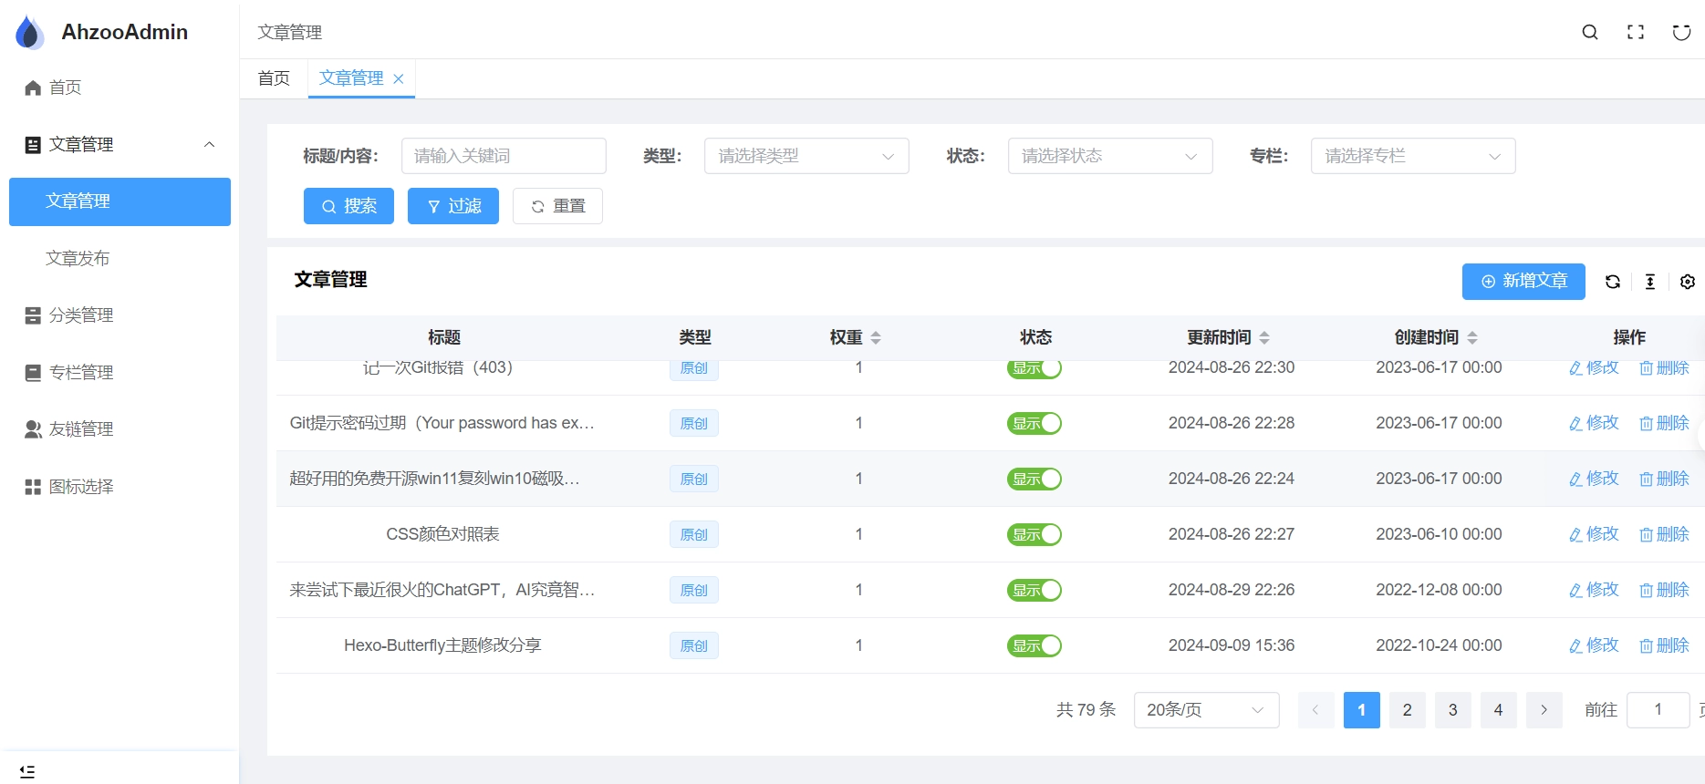Click the search magnifier icon in header

pos(1589,32)
